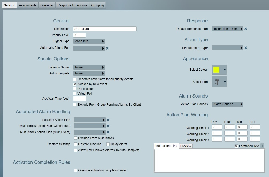The width and height of the screenshot is (269, 177).
Task: Click Warning Timer 1 Min field
Action: point(242,127)
